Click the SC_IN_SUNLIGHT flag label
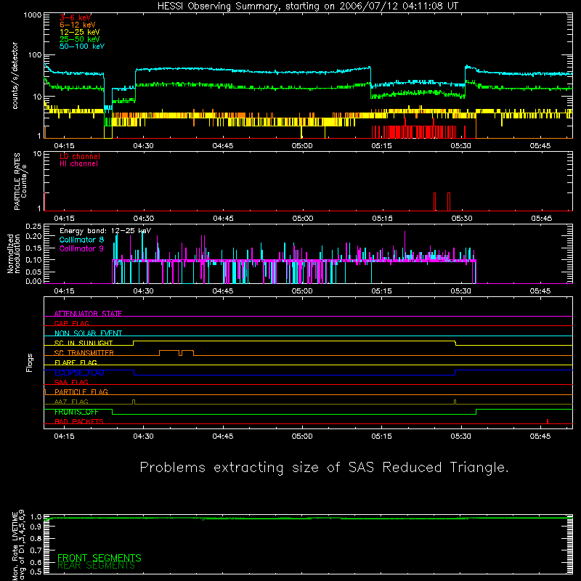The height and width of the screenshot is (581, 581). (x=84, y=343)
